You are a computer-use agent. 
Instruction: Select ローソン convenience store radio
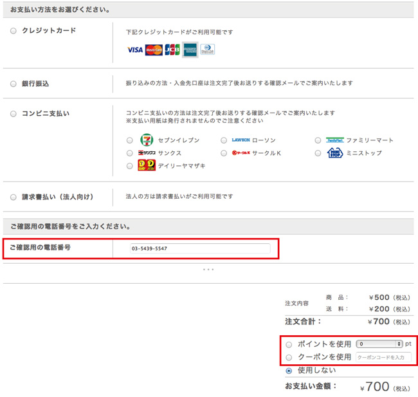point(224,140)
